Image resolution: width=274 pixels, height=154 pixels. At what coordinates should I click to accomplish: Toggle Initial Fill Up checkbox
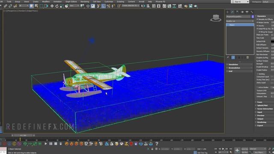click(x=257, y=29)
